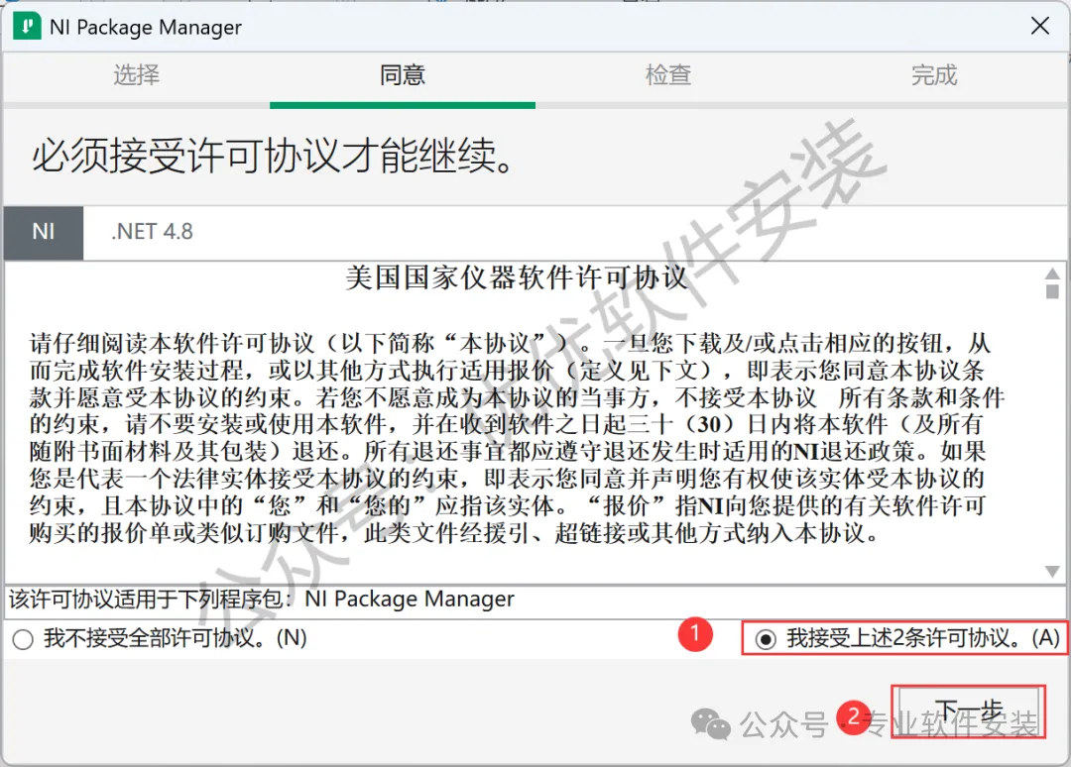Switch to the 选择 step tab

[137, 74]
